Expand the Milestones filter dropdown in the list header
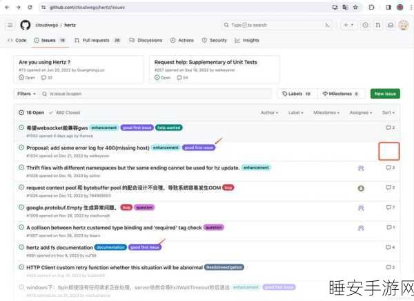Viewport: 414px width, 301px height. pos(326,112)
